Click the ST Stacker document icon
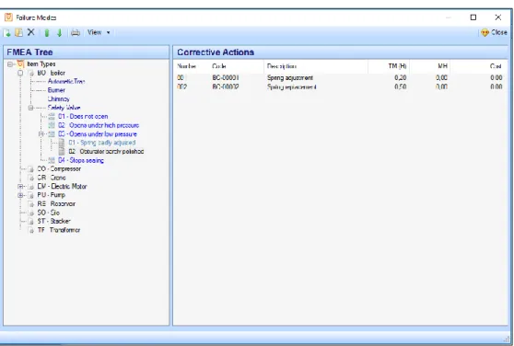514x346 pixels. pos(31,222)
